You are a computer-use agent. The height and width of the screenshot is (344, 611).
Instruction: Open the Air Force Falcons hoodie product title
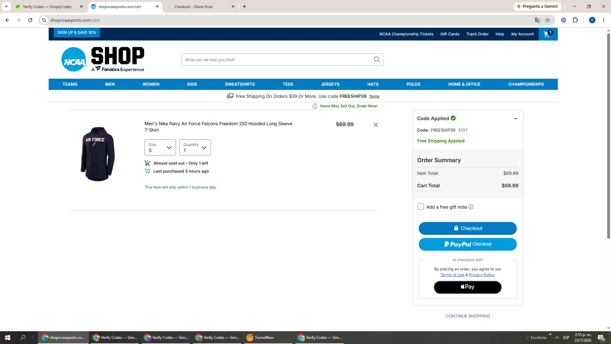click(x=218, y=127)
